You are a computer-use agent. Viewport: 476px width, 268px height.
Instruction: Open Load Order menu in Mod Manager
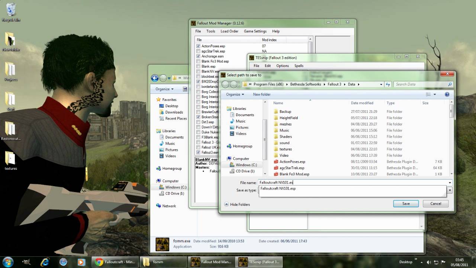click(229, 31)
